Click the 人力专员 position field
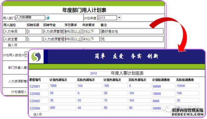 (15, 31)
